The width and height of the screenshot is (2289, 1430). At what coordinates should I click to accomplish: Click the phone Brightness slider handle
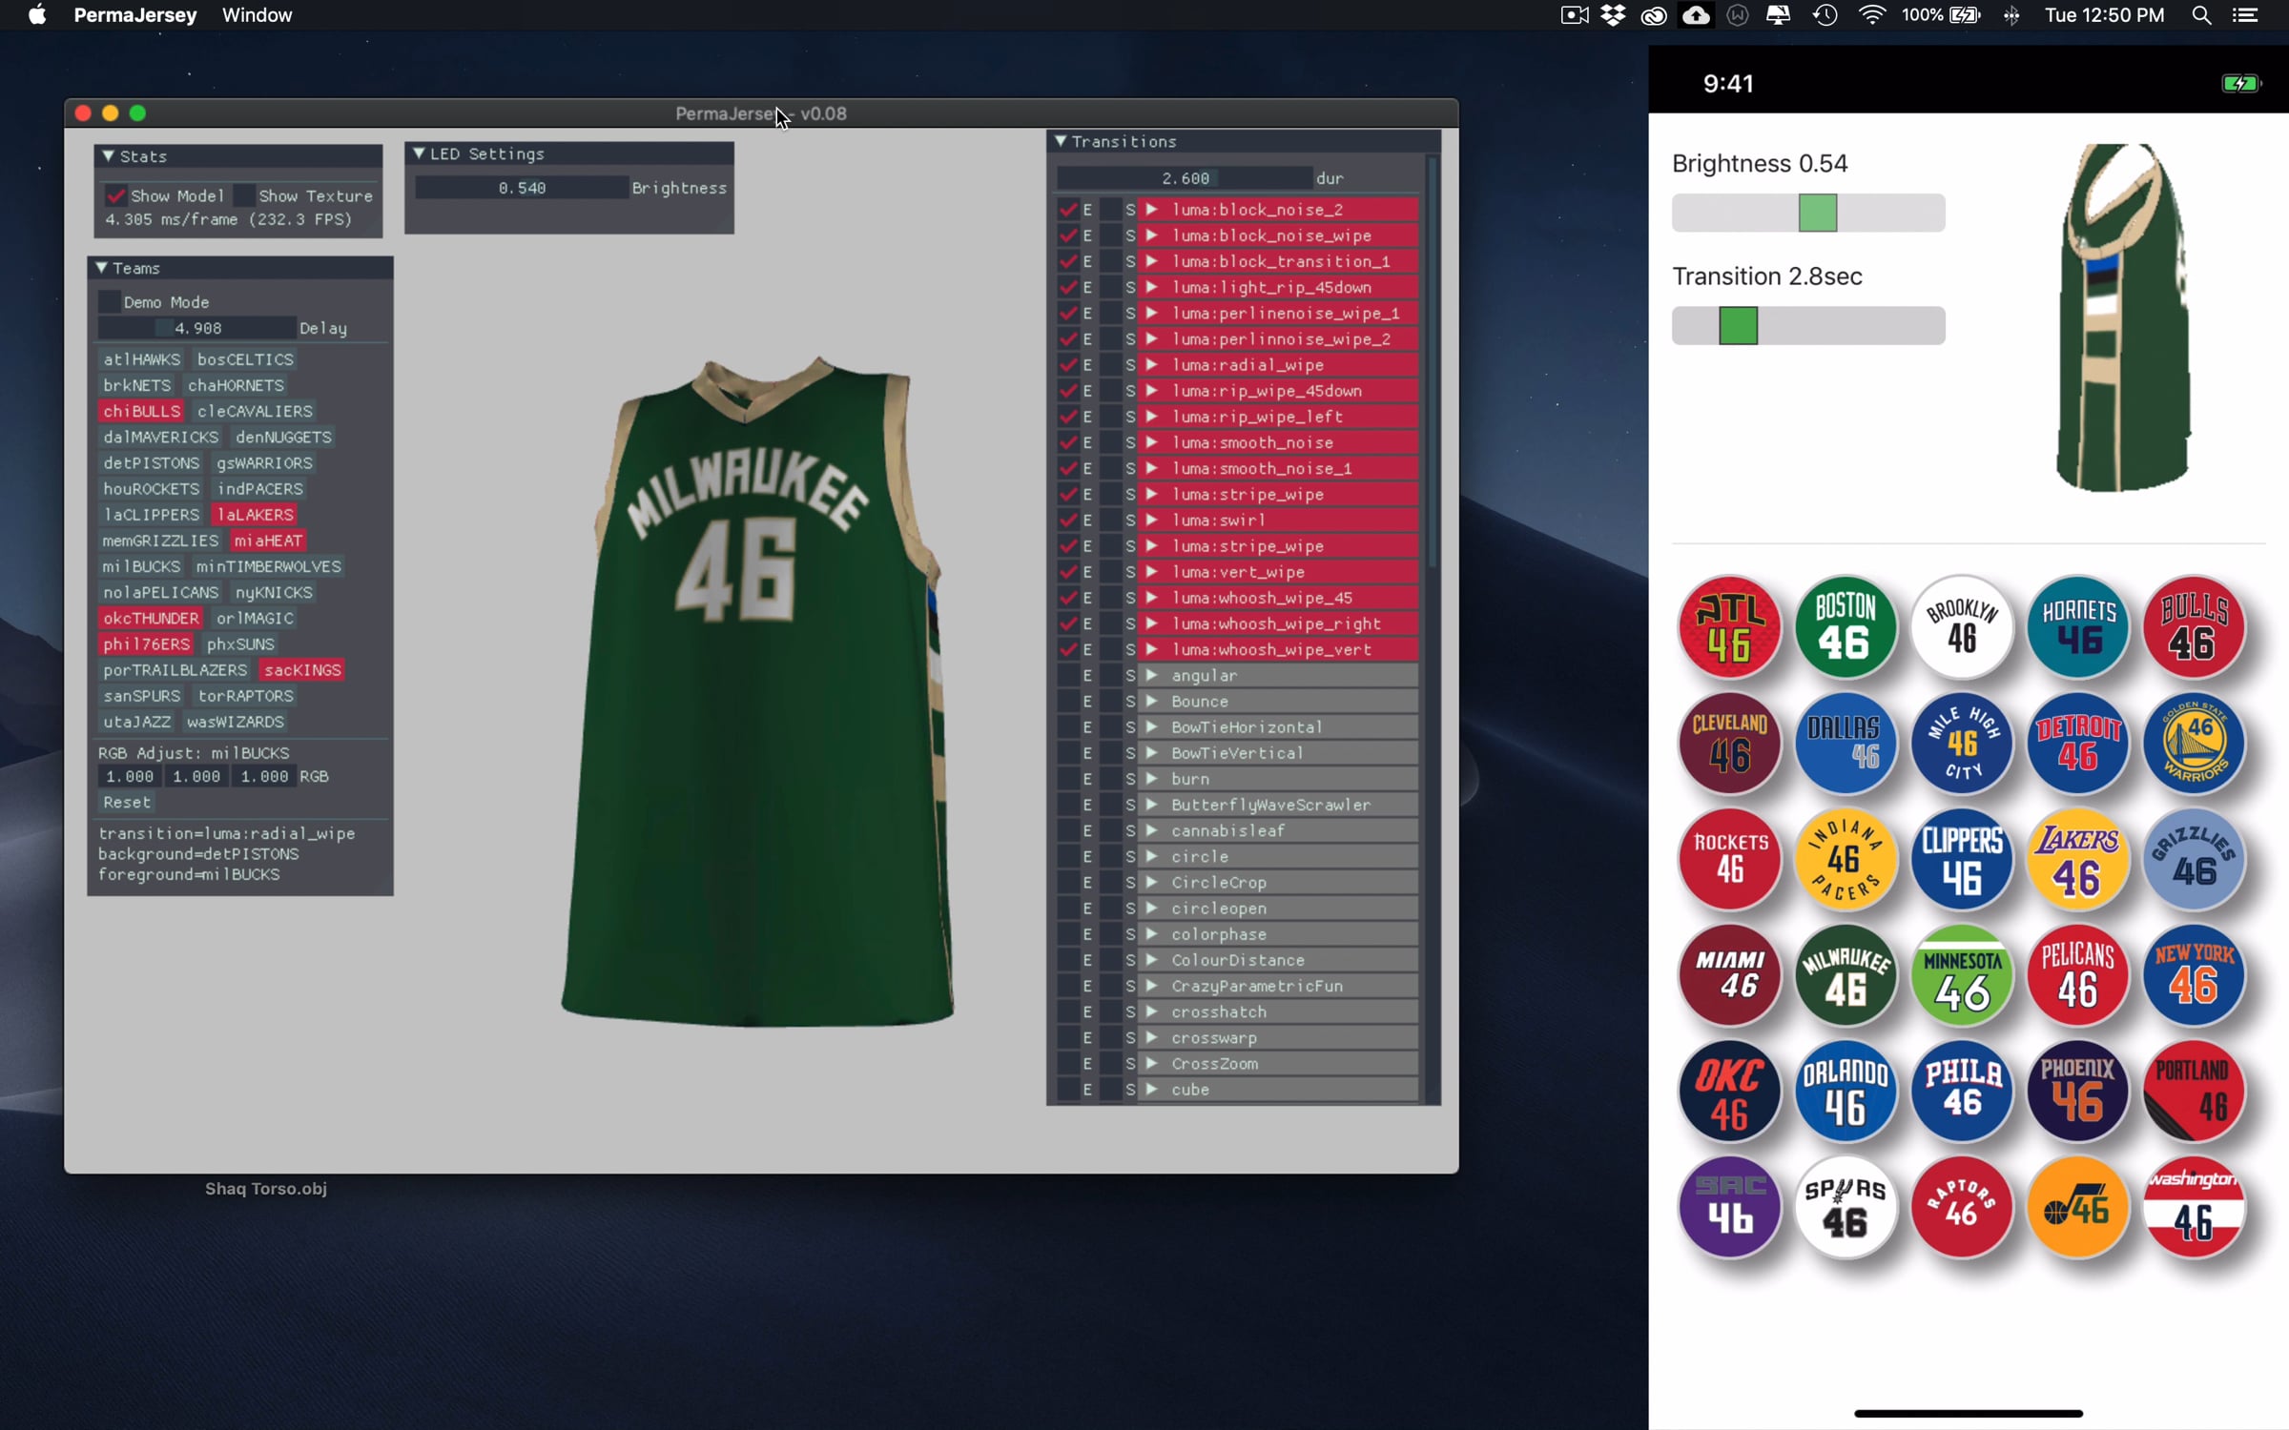(1818, 213)
